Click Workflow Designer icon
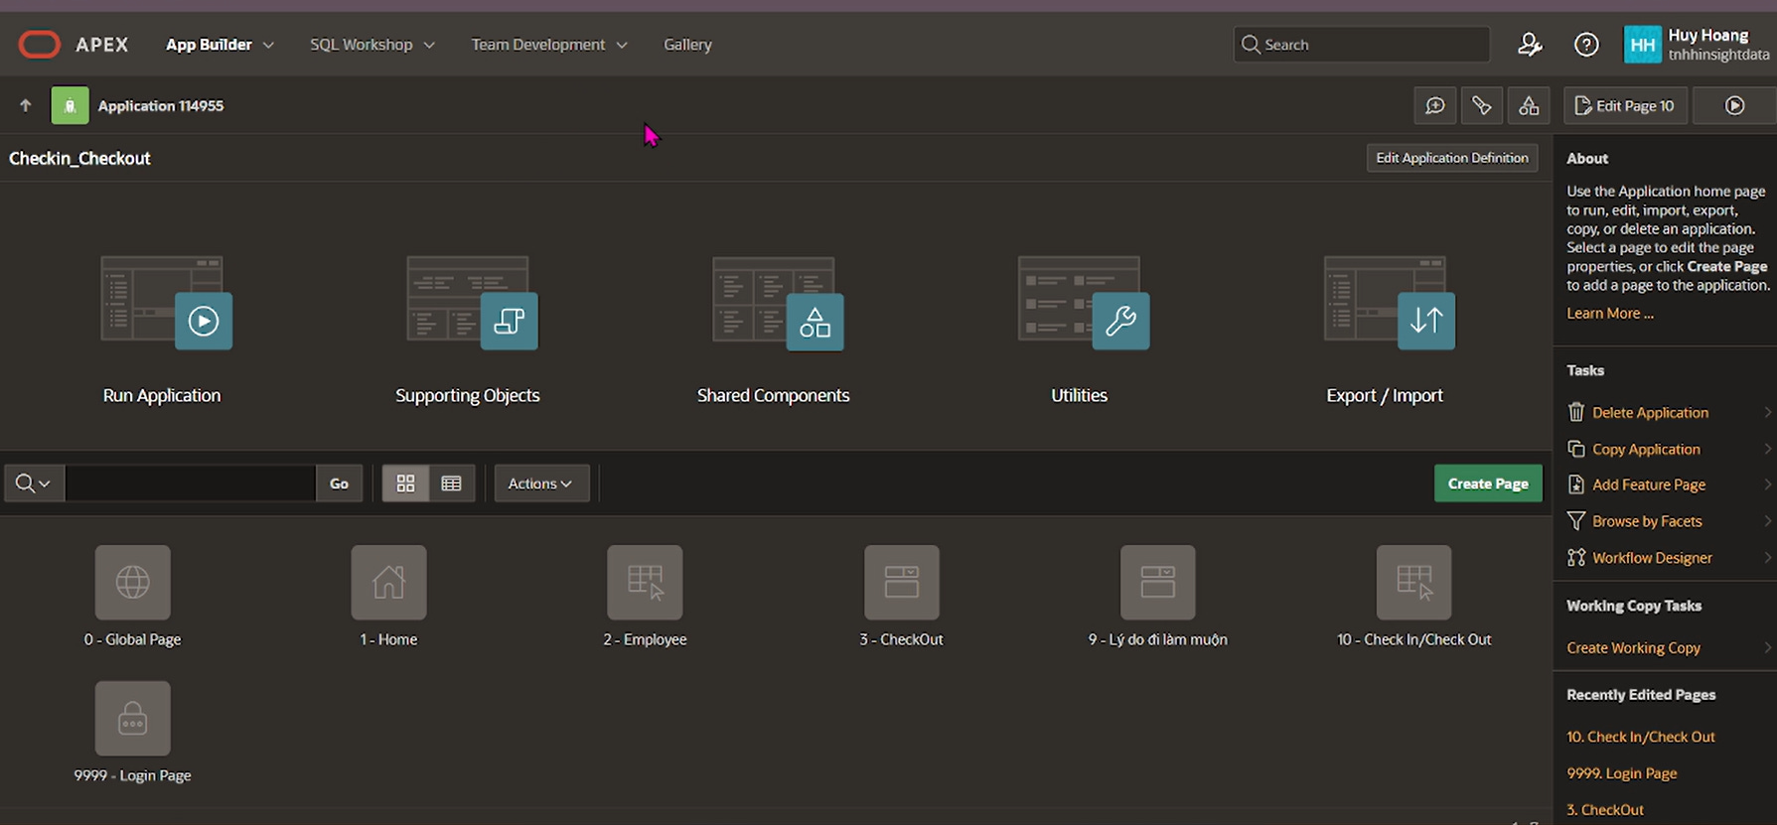This screenshot has width=1777, height=825. [x=1576, y=558]
